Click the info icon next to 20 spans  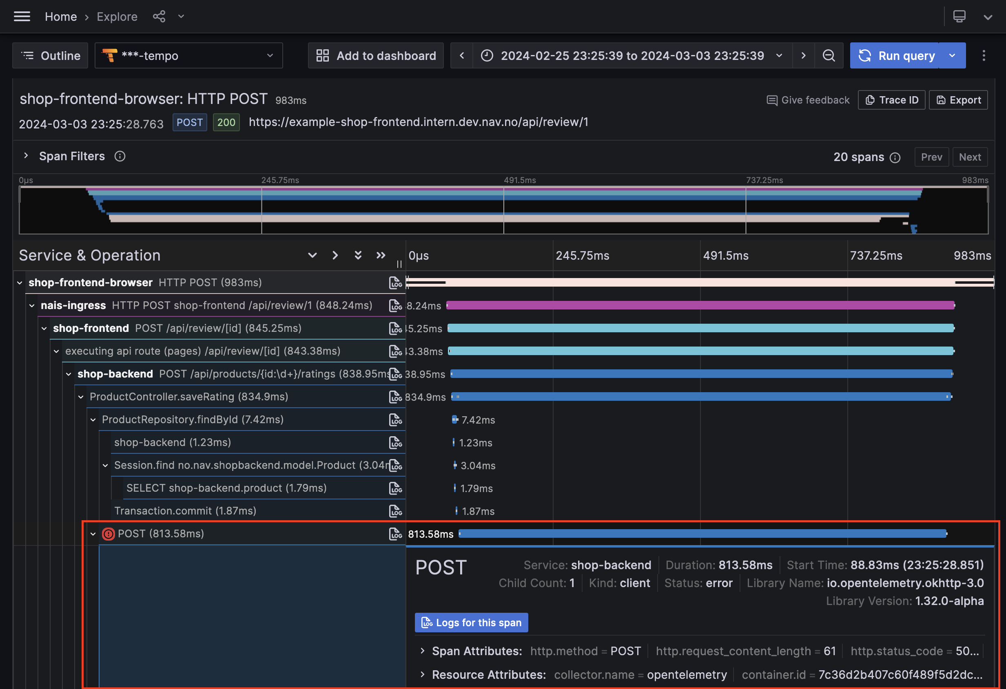point(895,157)
